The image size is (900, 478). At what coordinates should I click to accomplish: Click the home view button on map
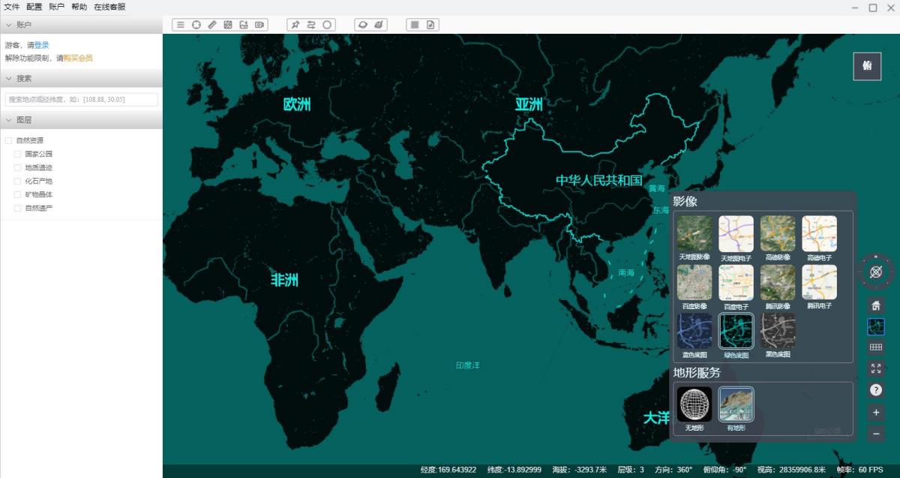(x=875, y=305)
